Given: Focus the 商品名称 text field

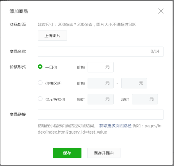Looking at the screenshot, I should (101, 52).
